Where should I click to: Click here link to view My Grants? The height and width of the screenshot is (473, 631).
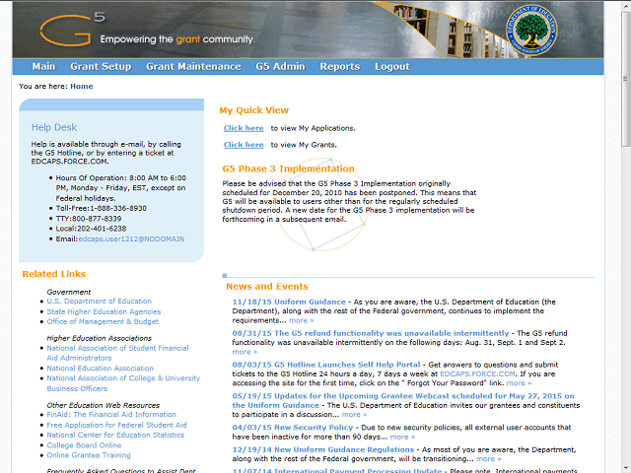point(244,145)
